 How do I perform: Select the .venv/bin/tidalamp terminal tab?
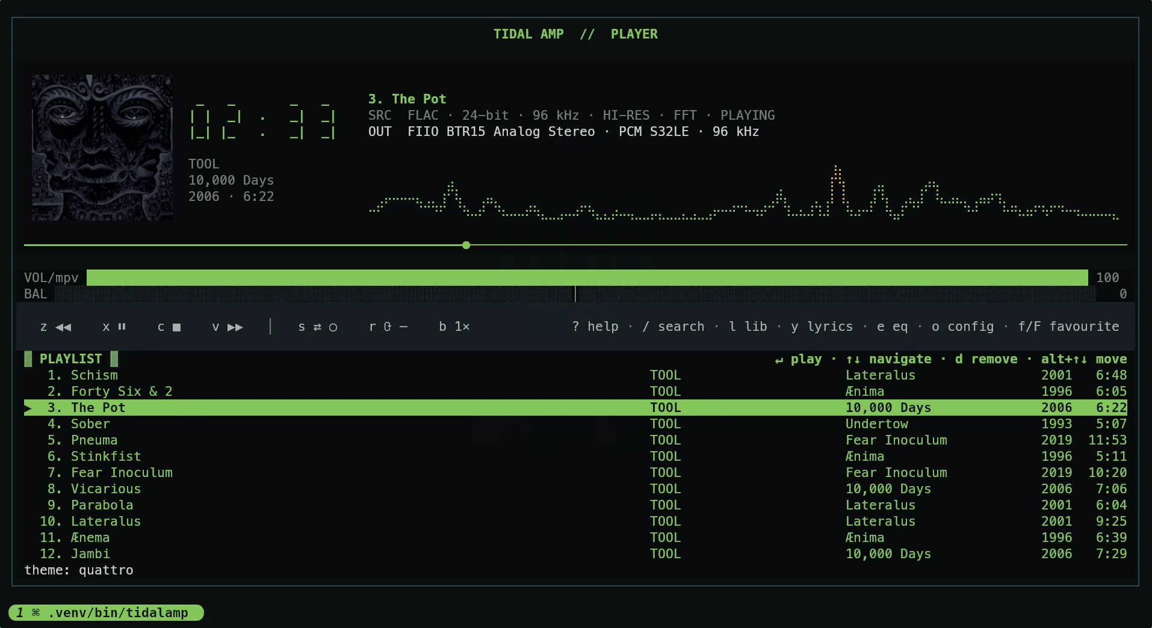click(x=107, y=613)
